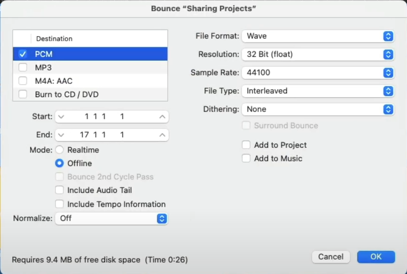Confirm the bounce with OK

[376, 257]
